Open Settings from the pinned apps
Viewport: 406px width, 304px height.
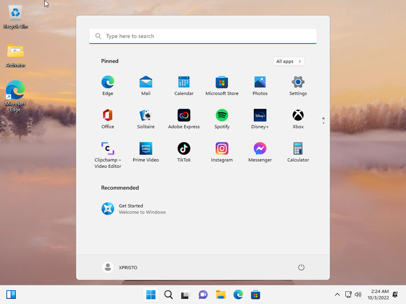click(x=298, y=85)
